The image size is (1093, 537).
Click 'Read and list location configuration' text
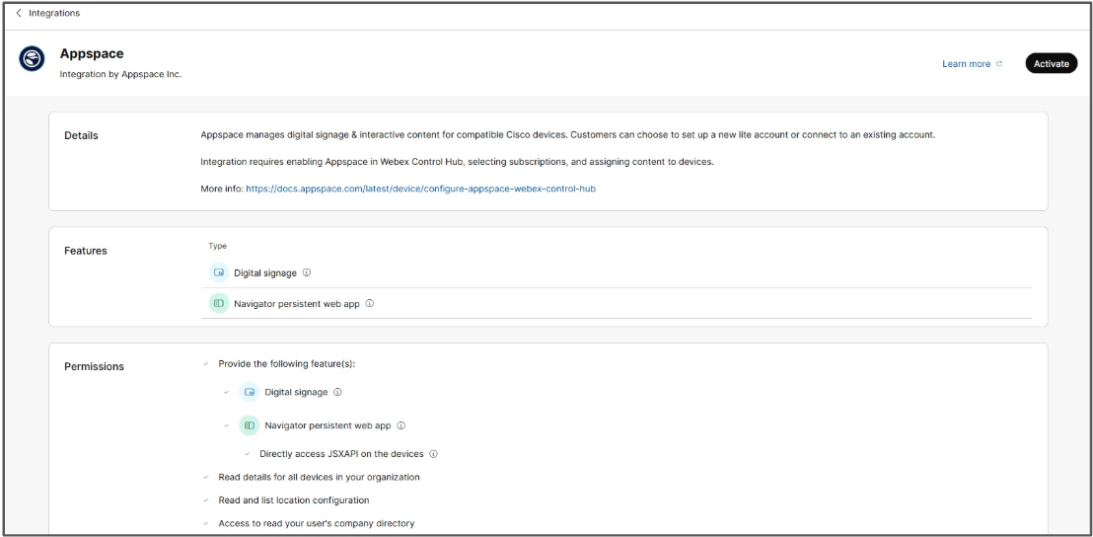(293, 500)
